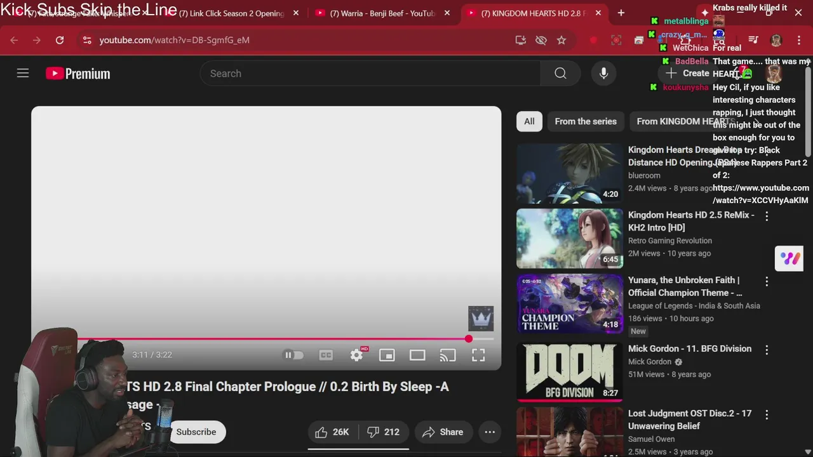This screenshot has height=457, width=813.
Task: Open a new browser tab
Action: [621, 13]
